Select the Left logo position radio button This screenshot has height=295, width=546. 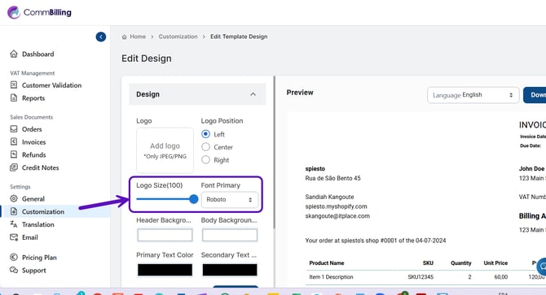point(206,134)
